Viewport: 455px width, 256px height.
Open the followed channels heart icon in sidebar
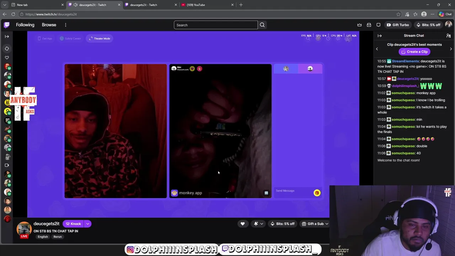(7, 58)
